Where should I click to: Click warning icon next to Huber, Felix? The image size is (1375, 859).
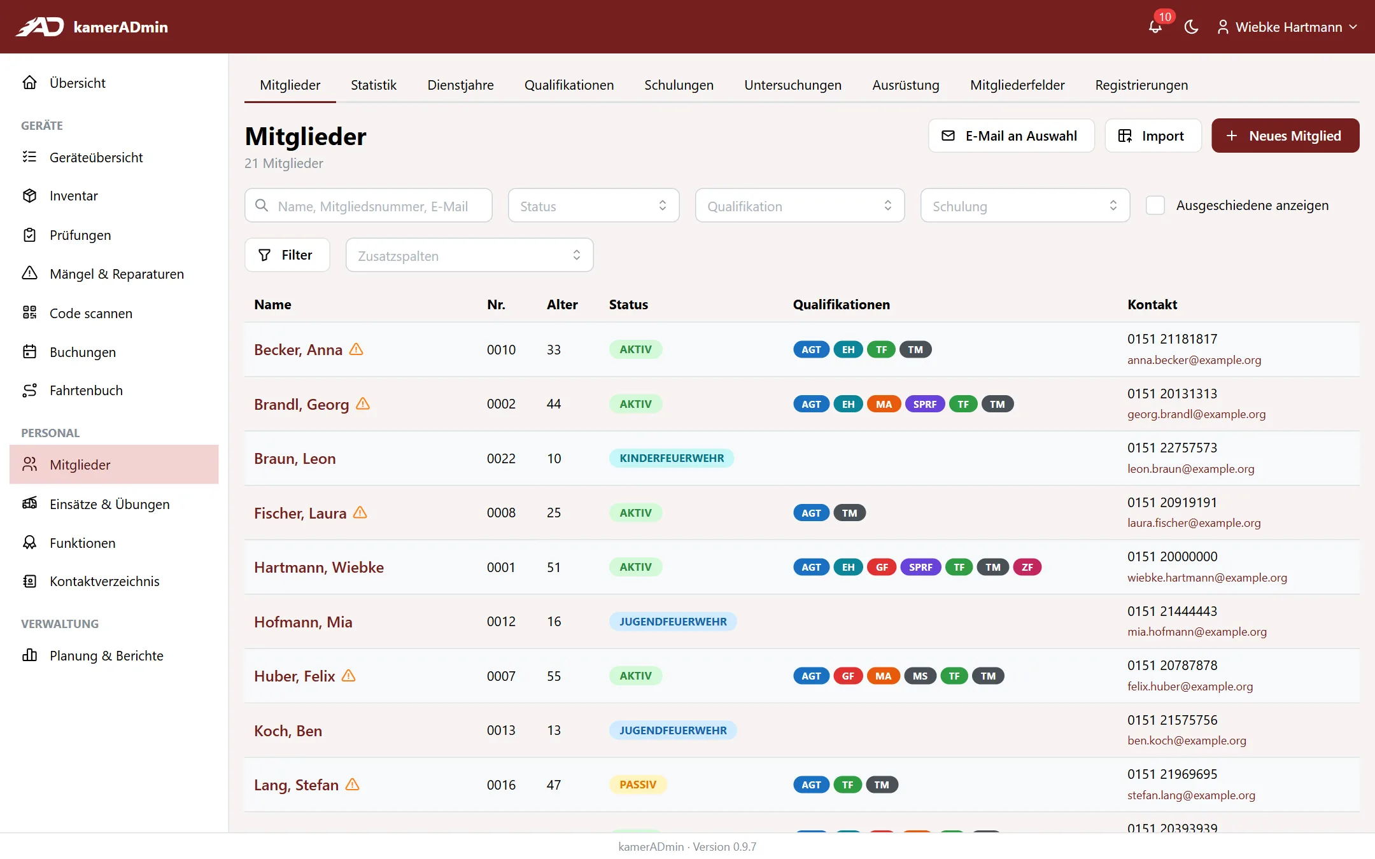coord(349,676)
